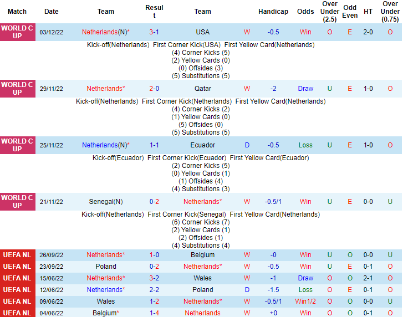Select the Match column header
This screenshot has width=403, height=317.
tap(17, 12)
